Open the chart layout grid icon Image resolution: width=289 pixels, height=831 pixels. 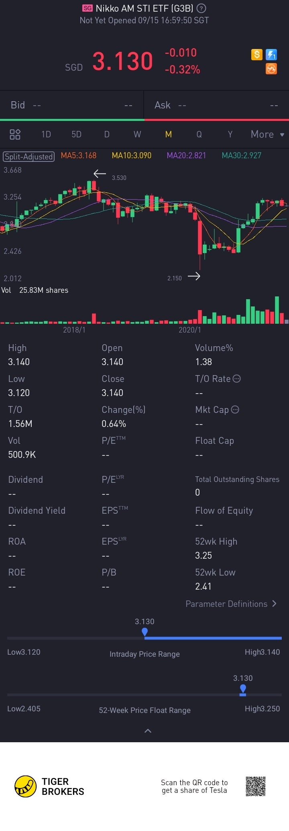click(x=15, y=134)
